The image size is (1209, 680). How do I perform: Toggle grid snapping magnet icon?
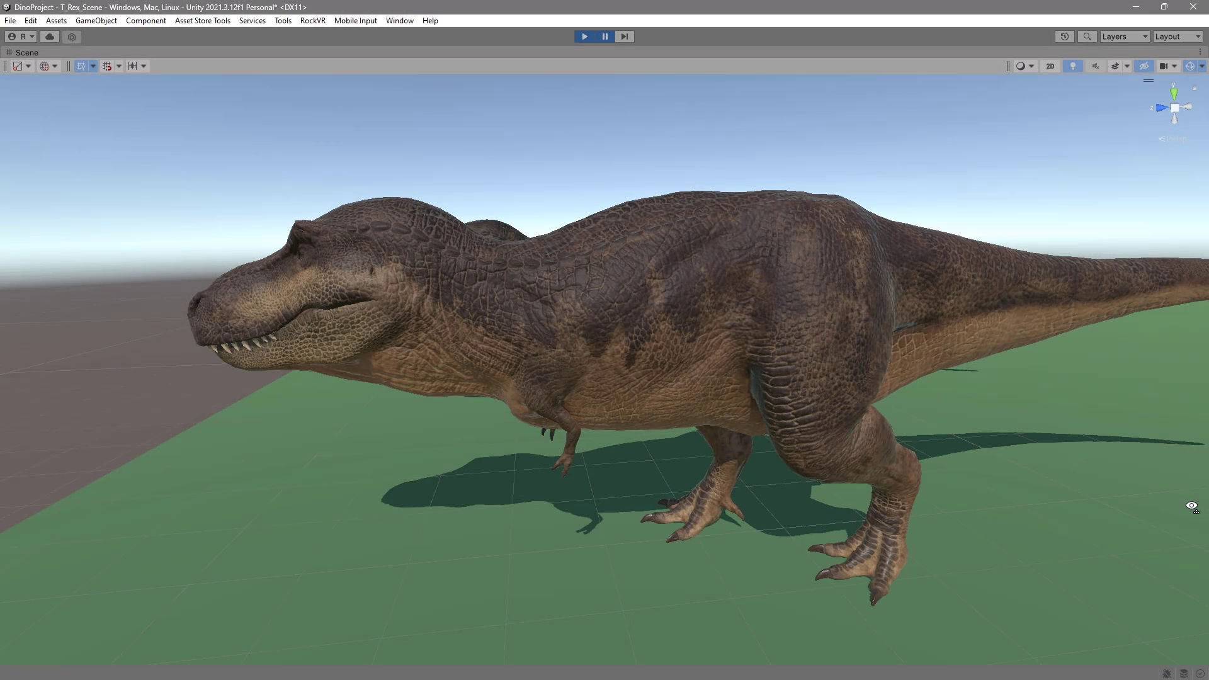[x=107, y=66]
